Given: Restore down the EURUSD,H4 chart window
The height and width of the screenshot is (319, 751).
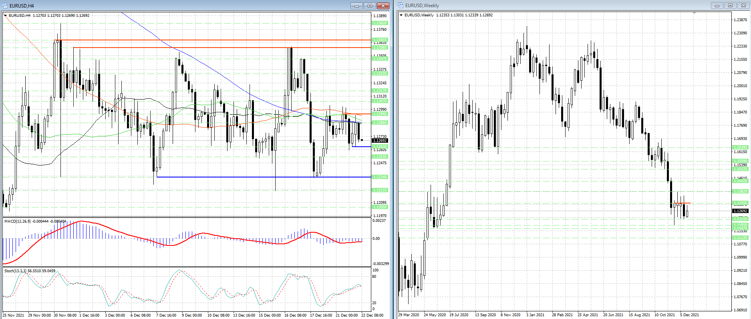Looking at the screenshot, I should 370,6.
